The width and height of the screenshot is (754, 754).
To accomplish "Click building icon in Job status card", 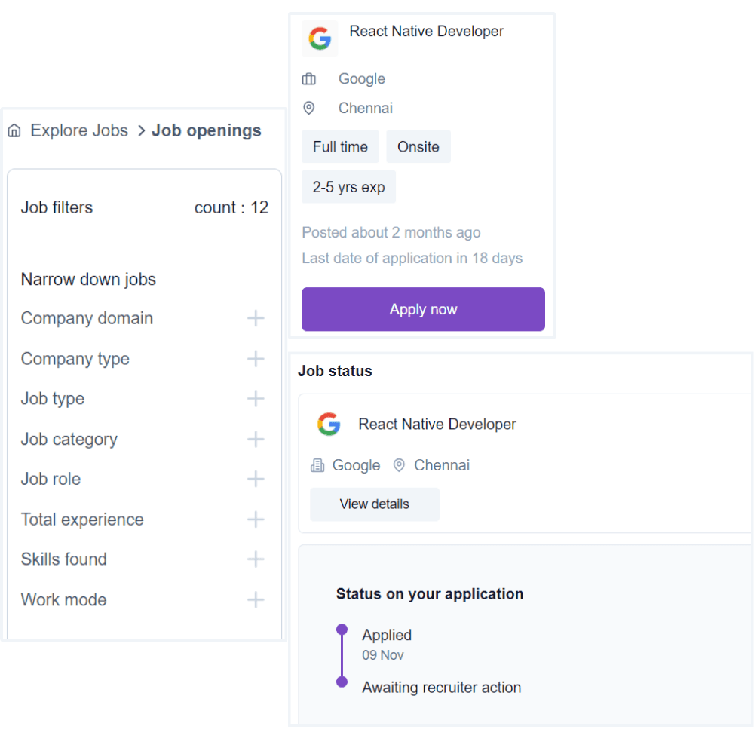I will tap(317, 466).
